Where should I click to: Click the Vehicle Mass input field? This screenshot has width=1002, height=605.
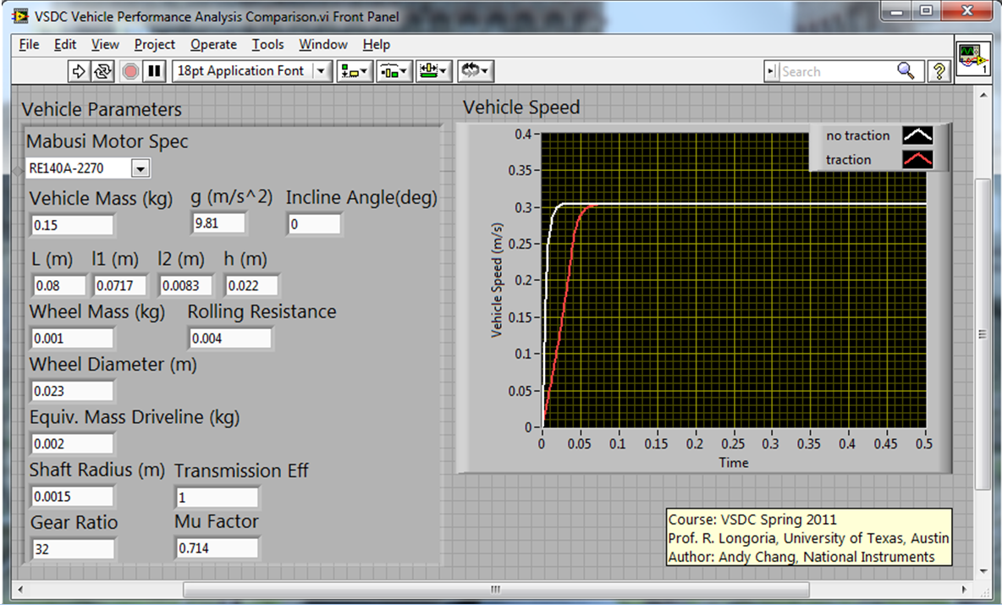[72, 225]
